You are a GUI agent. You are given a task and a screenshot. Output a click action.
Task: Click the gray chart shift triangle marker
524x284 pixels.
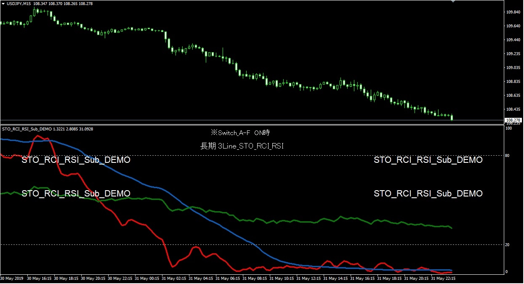pos(453,1)
